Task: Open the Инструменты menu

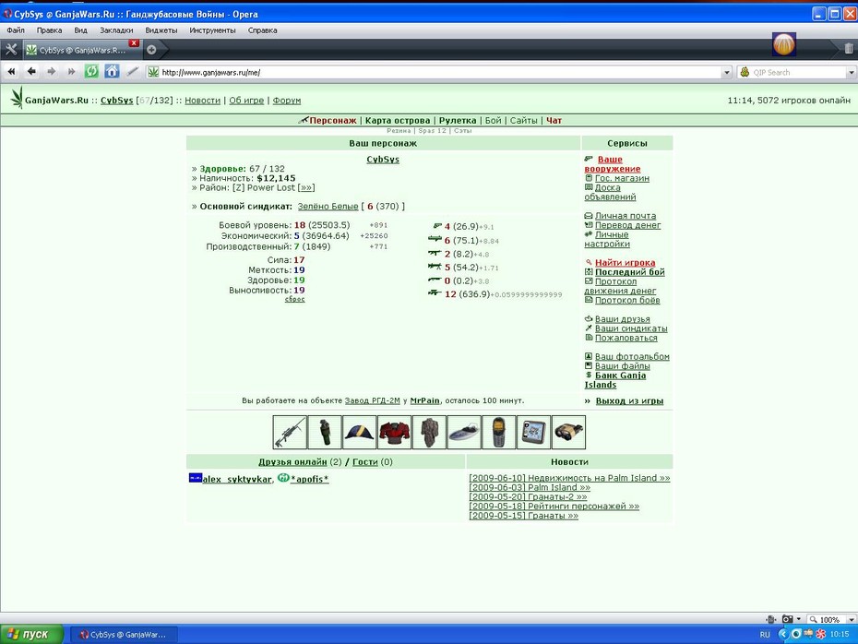Action: (x=212, y=30)
